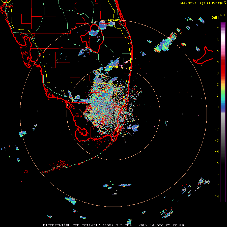The height and width of the screenshot is (227, 227).
Task: Click the DZD product label above the scale
Action: point(222,15)
